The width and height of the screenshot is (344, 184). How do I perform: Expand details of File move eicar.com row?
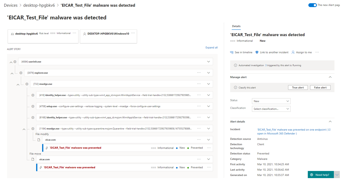click(x=208, y=159)
